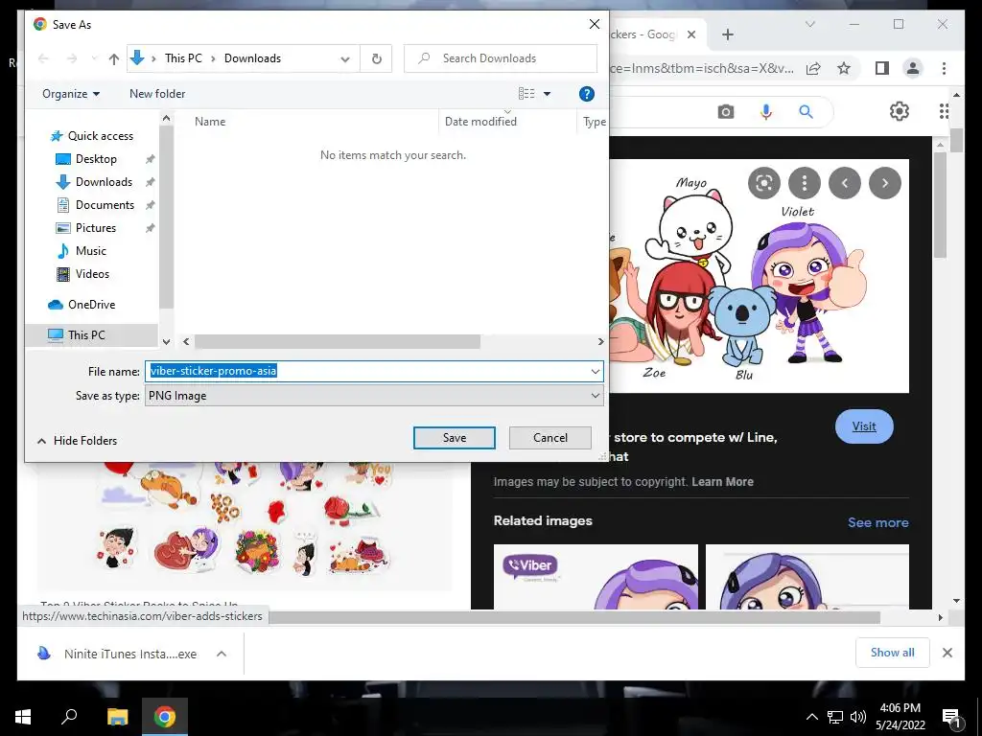Sort files by Date modified column
This screenshot has width=982, height=736.
pos(480,122)
